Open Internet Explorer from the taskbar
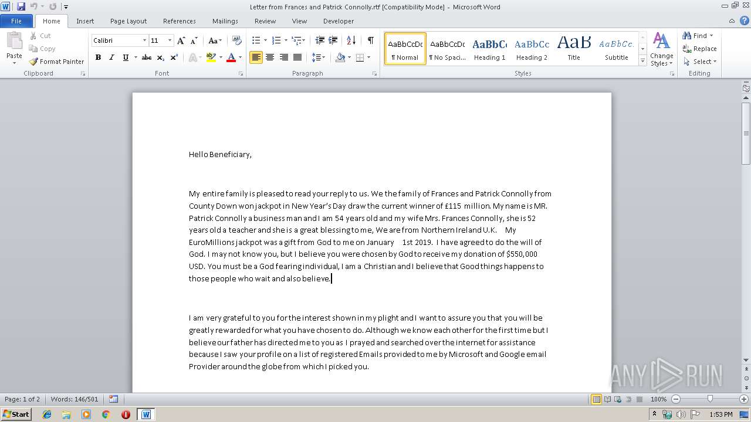Viewport: 751px width, 422px height. (47, 414)
